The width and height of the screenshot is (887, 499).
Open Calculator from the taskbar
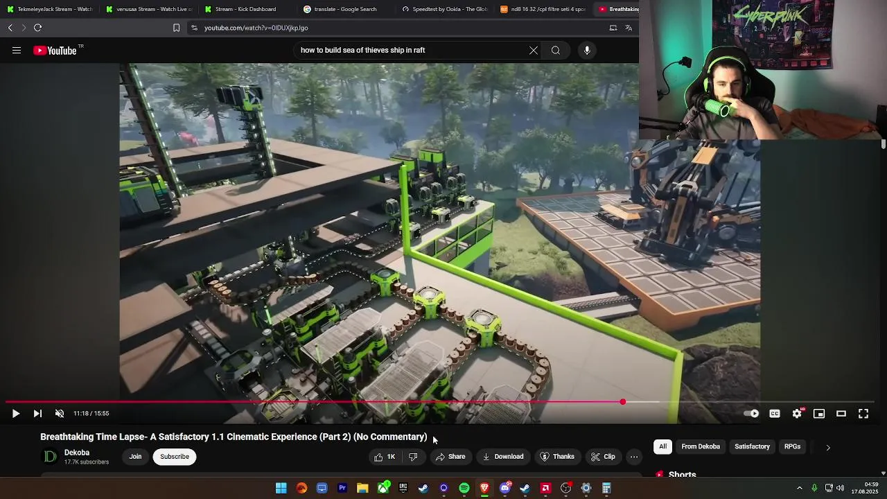[606, 489]
